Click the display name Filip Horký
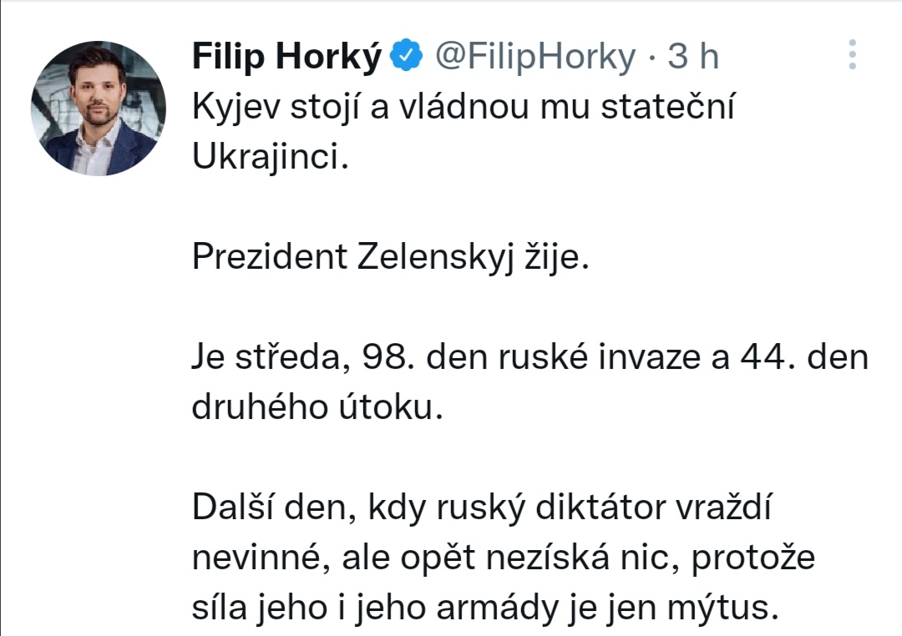Viewport: 902px width, 636px height. coord(286,57)
